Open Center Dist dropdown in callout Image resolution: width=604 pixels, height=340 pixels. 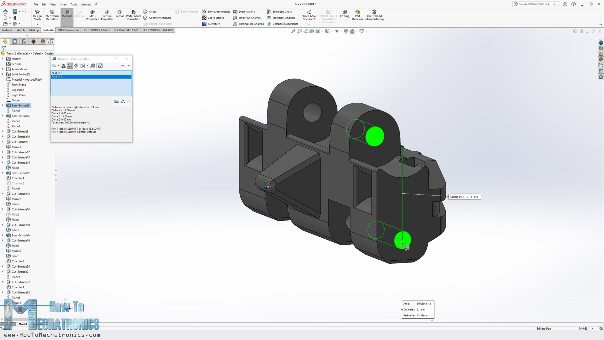point(467,197)
